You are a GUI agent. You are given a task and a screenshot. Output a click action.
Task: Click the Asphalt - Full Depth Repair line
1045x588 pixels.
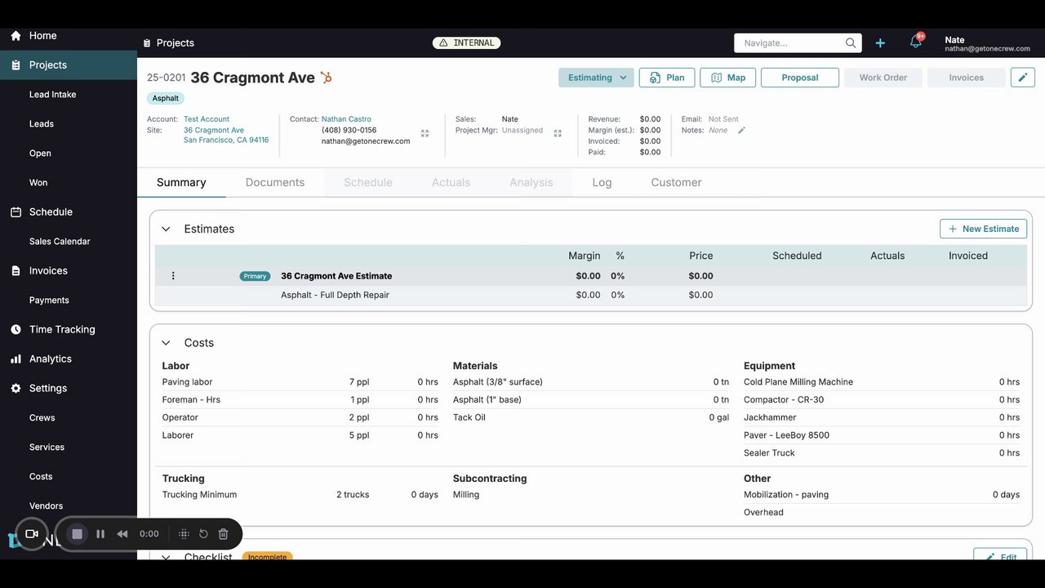335,295
